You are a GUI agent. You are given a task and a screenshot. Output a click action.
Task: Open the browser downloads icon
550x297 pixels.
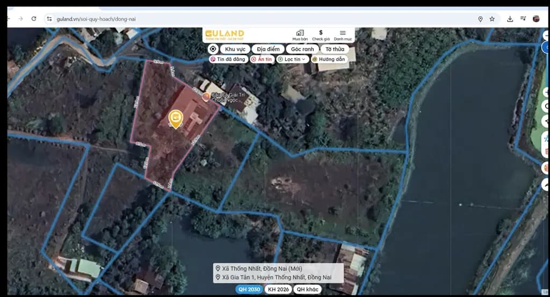[x=510, y=19]
